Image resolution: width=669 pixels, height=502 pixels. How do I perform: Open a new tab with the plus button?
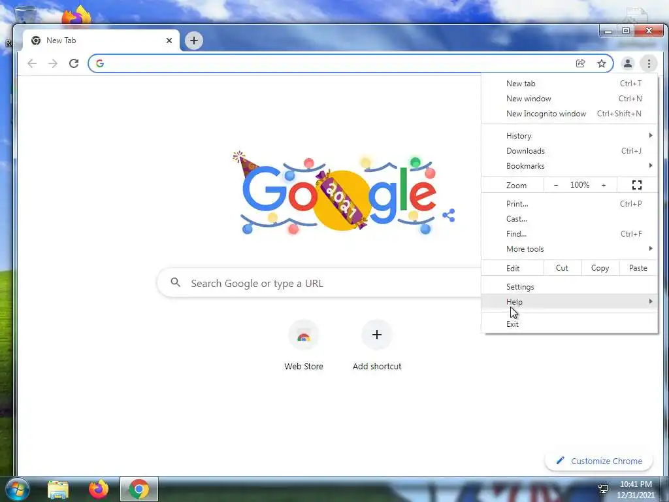pyautogui.click(x=193, y=41)
